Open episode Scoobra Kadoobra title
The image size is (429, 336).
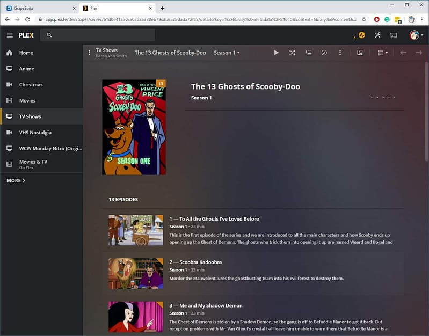tap(201, 262)
